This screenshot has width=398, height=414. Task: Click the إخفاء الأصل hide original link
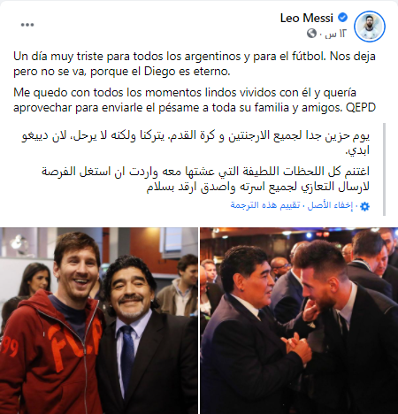pyautogui.click(x=330, y=205)
